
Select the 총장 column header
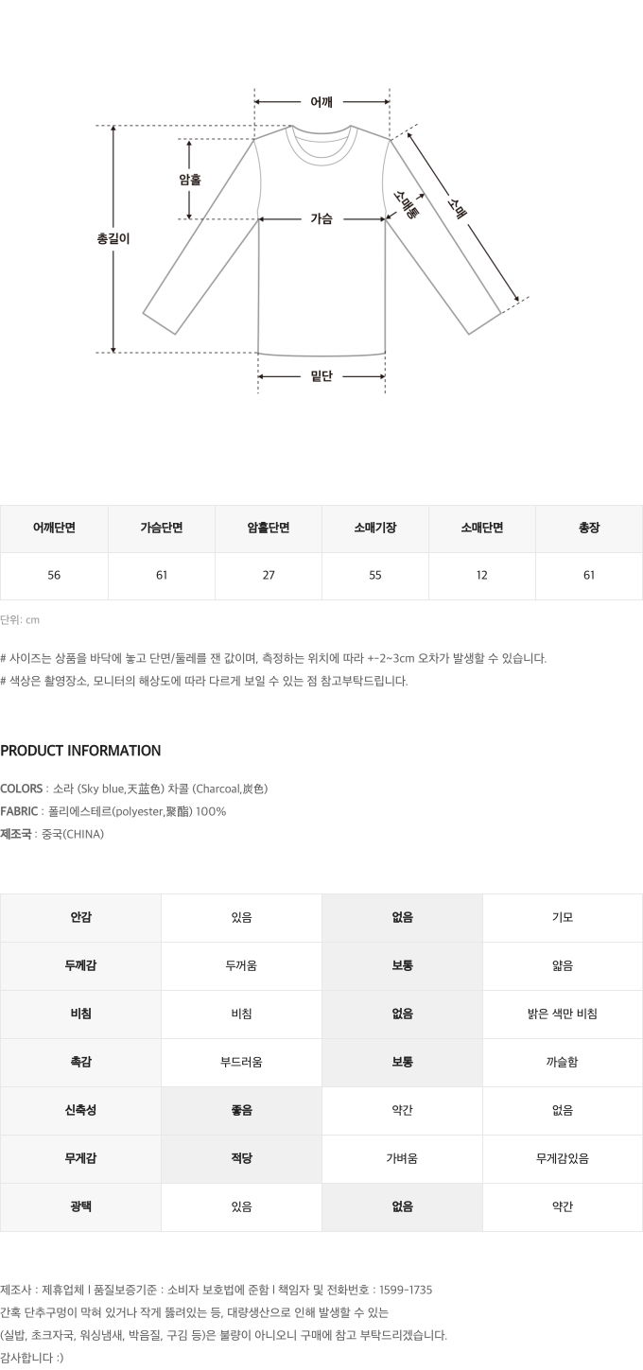click(589, 529)
